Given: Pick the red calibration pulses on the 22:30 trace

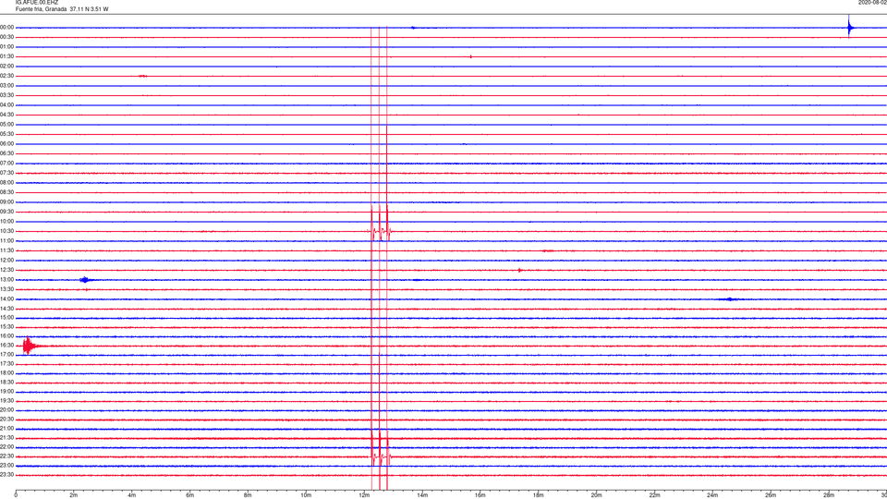Looking at the screenshot, I should click(380, 451).
